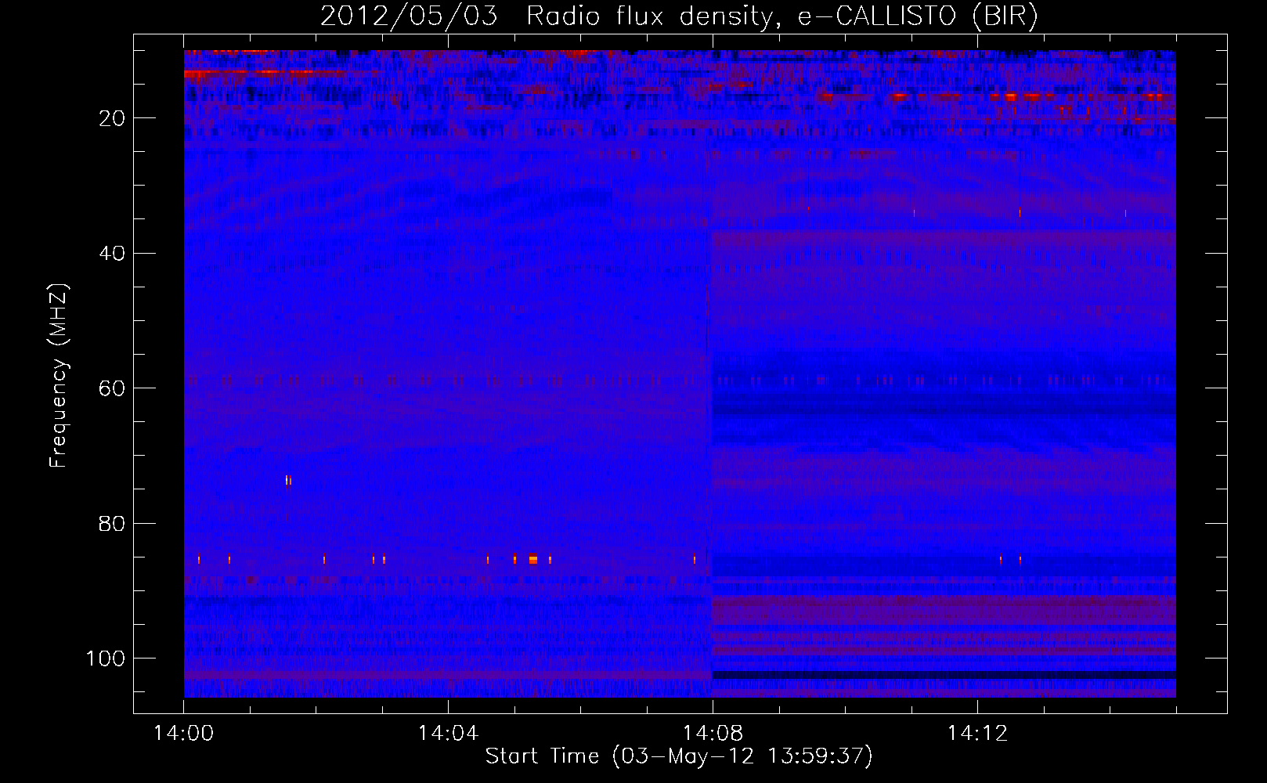Select the 14:08 time tick label
Viewport: 1267px width, 783px height.
(x=713, y=734)
